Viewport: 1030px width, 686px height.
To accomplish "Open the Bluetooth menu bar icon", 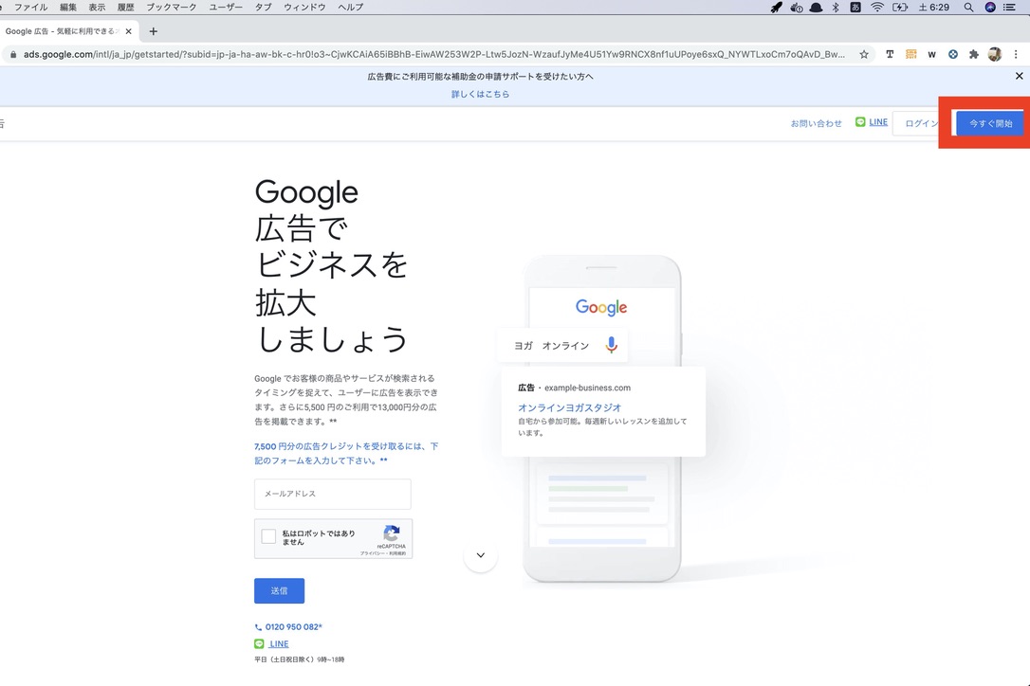I will pos(836,8).
